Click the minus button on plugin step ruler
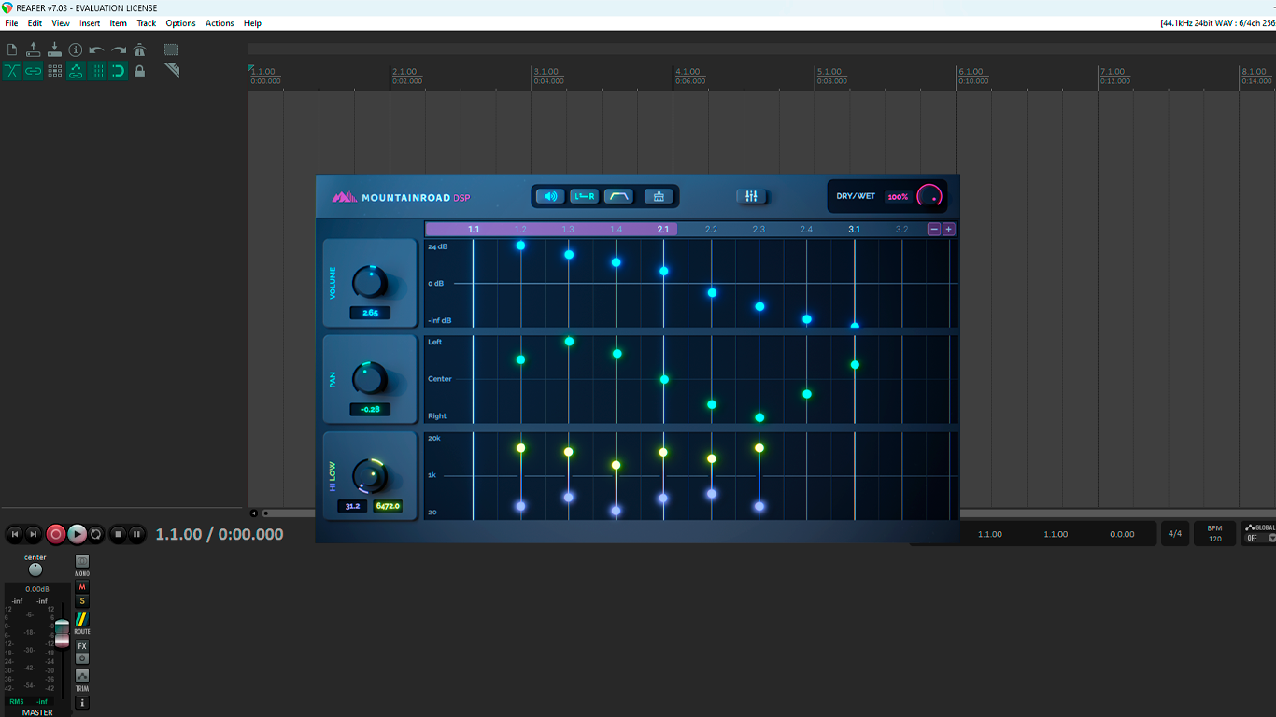1276x717 pixels. click(x=934, y=229)
